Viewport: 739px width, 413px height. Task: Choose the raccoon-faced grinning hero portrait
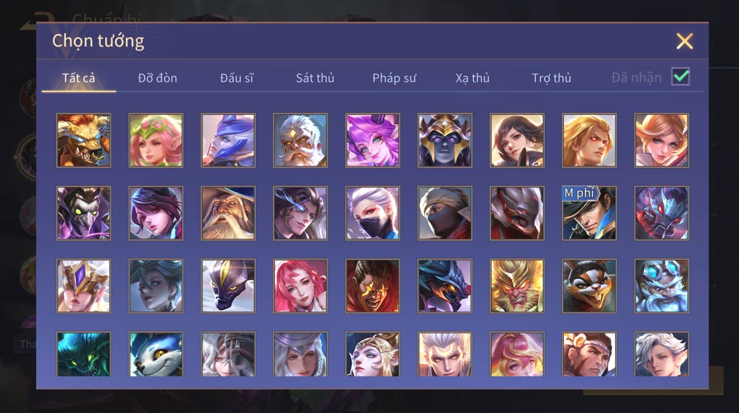point(589,286)
